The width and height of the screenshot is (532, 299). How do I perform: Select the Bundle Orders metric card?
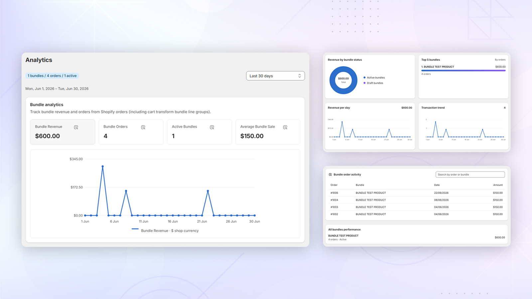click(131, 132)
